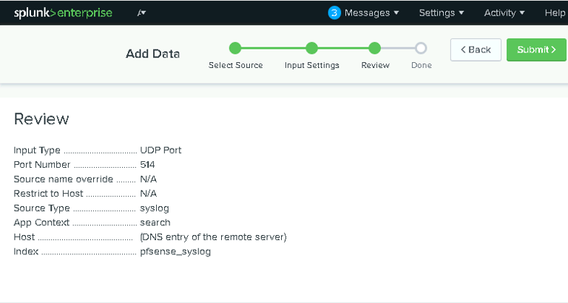Go Back to Input Settings
568x303 pixels.
coord(476,50)
